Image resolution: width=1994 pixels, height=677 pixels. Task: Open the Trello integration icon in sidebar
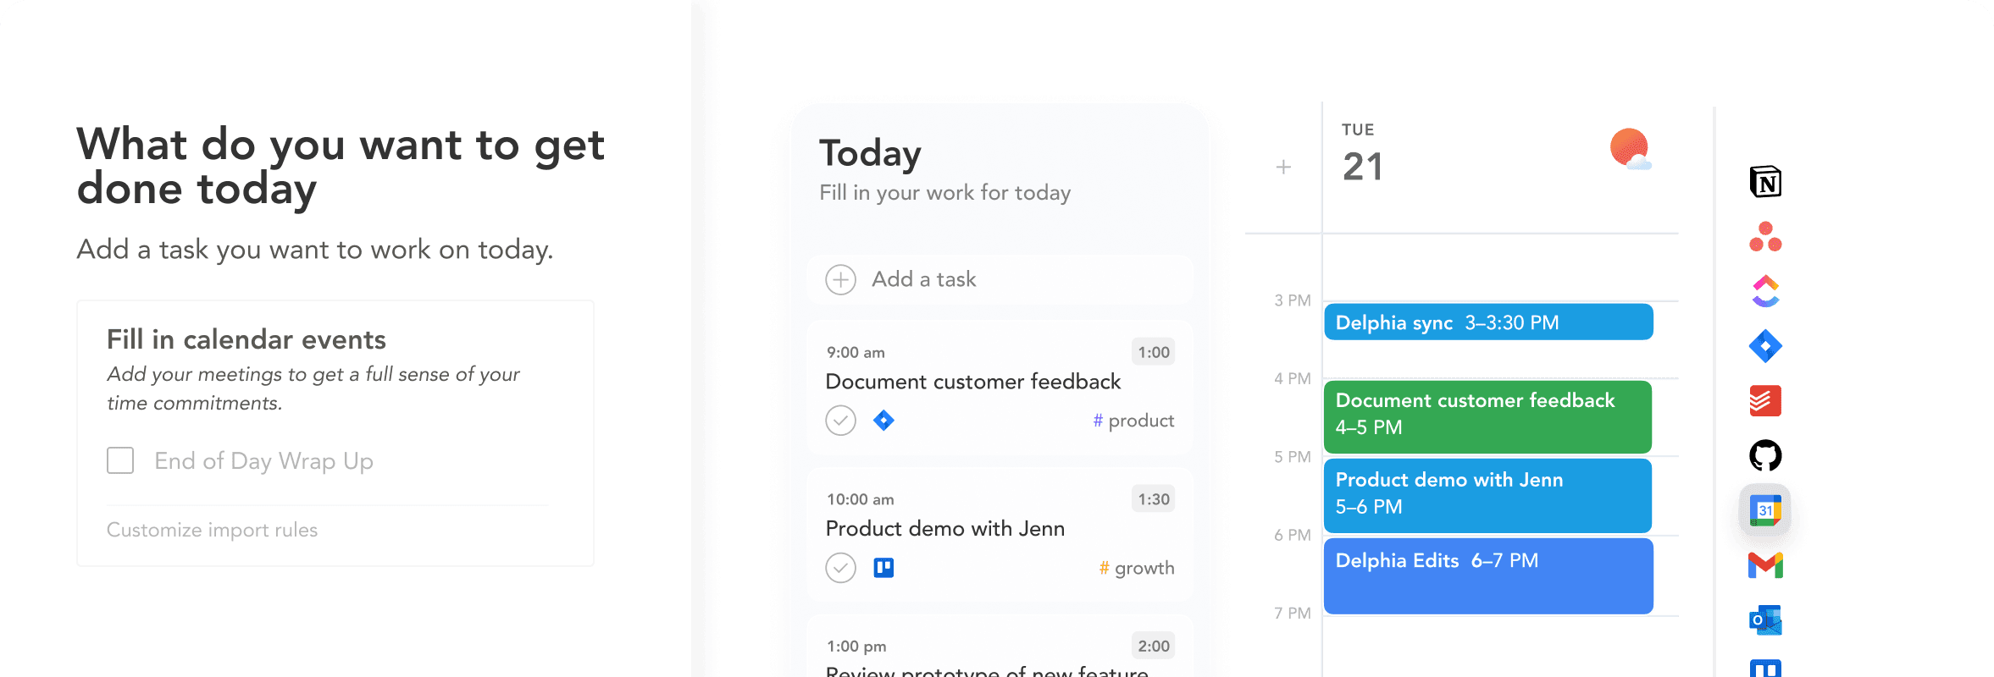tap(1765, 669)
